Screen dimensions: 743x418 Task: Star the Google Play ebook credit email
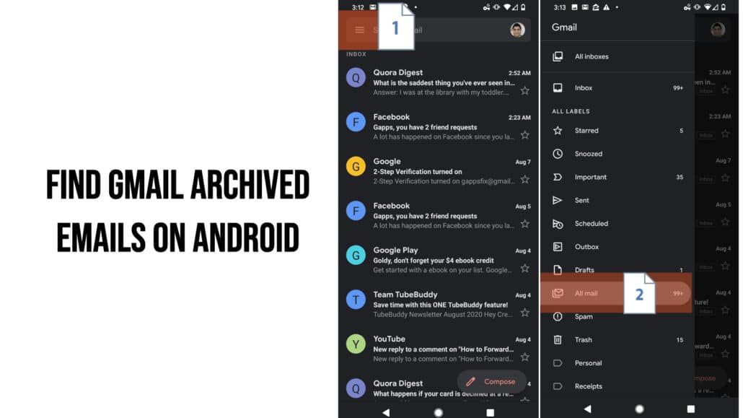(x=524, y=269)
